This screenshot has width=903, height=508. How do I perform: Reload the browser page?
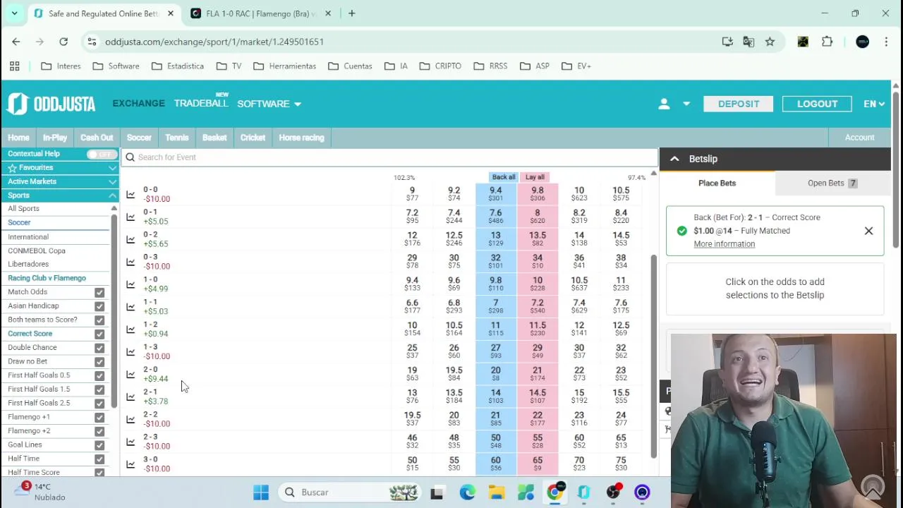(63, 42)
